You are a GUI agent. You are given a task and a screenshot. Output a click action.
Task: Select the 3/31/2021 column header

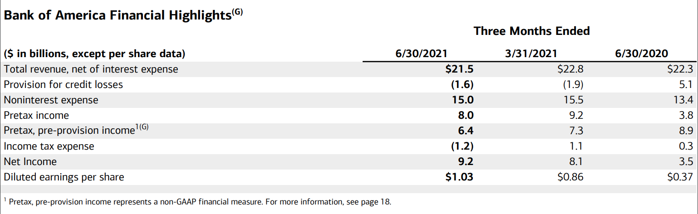(x=531, y=53)
